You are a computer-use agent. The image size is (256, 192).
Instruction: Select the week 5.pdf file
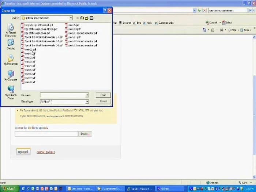pyautogui.click(x=30, y=70)
